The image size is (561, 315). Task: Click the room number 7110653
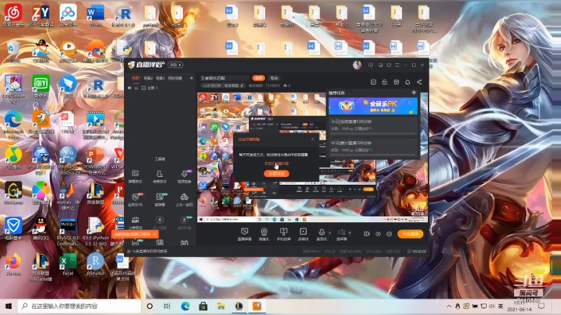point(272,86)
